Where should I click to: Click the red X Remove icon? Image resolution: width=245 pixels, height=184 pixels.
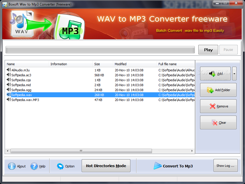tap(213, 106)
